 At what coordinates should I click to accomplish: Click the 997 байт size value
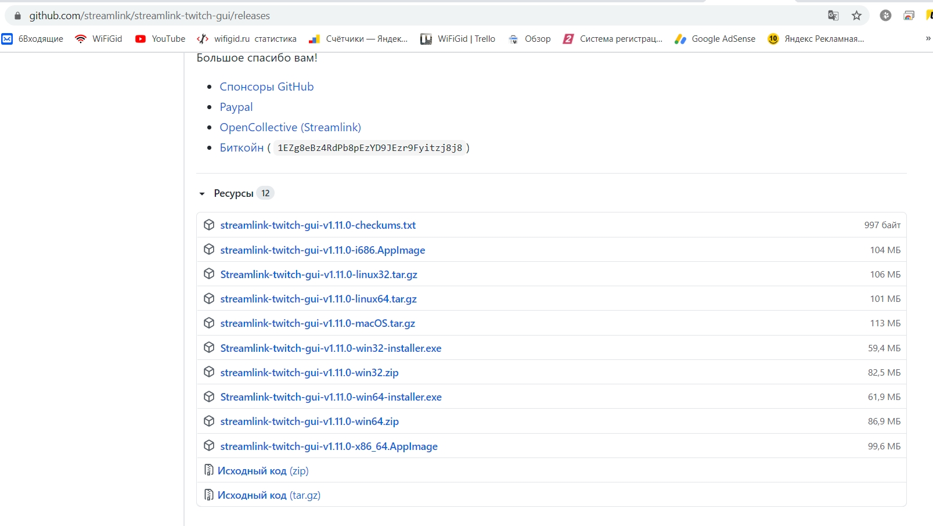point(882,225)
